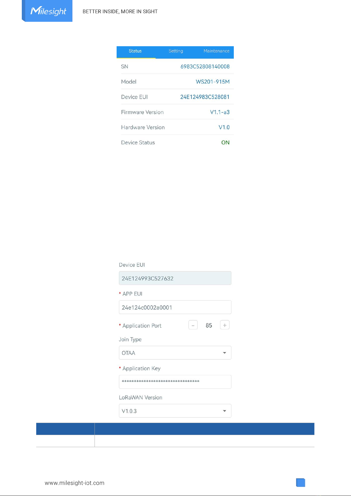Click the Device Status ON indicator

pos(225,142)
